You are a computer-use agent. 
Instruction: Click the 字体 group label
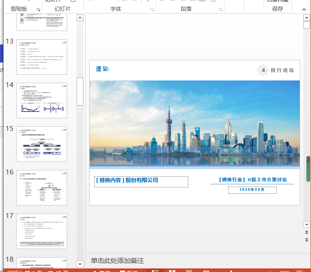click(x=116, y=9)
